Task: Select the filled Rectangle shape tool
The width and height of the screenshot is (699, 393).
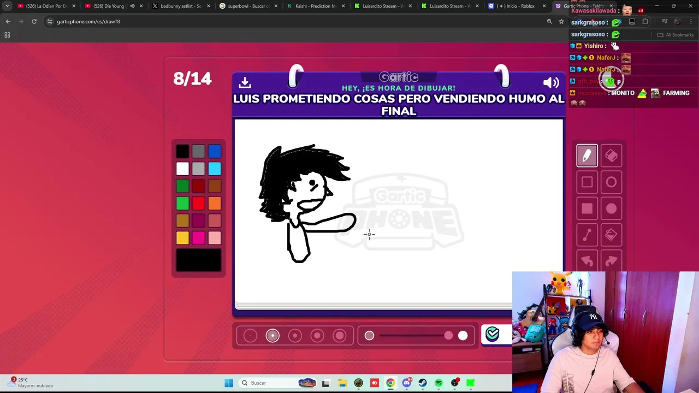Action: (587, 209)
